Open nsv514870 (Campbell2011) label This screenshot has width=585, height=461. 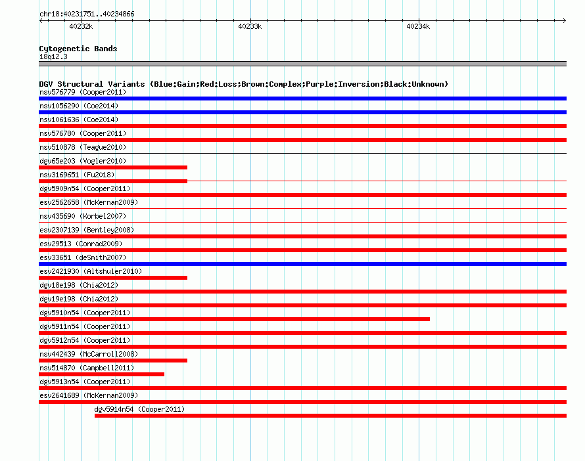tap(87, 368)
